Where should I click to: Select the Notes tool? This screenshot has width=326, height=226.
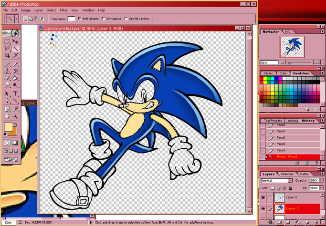click(7, 109)
